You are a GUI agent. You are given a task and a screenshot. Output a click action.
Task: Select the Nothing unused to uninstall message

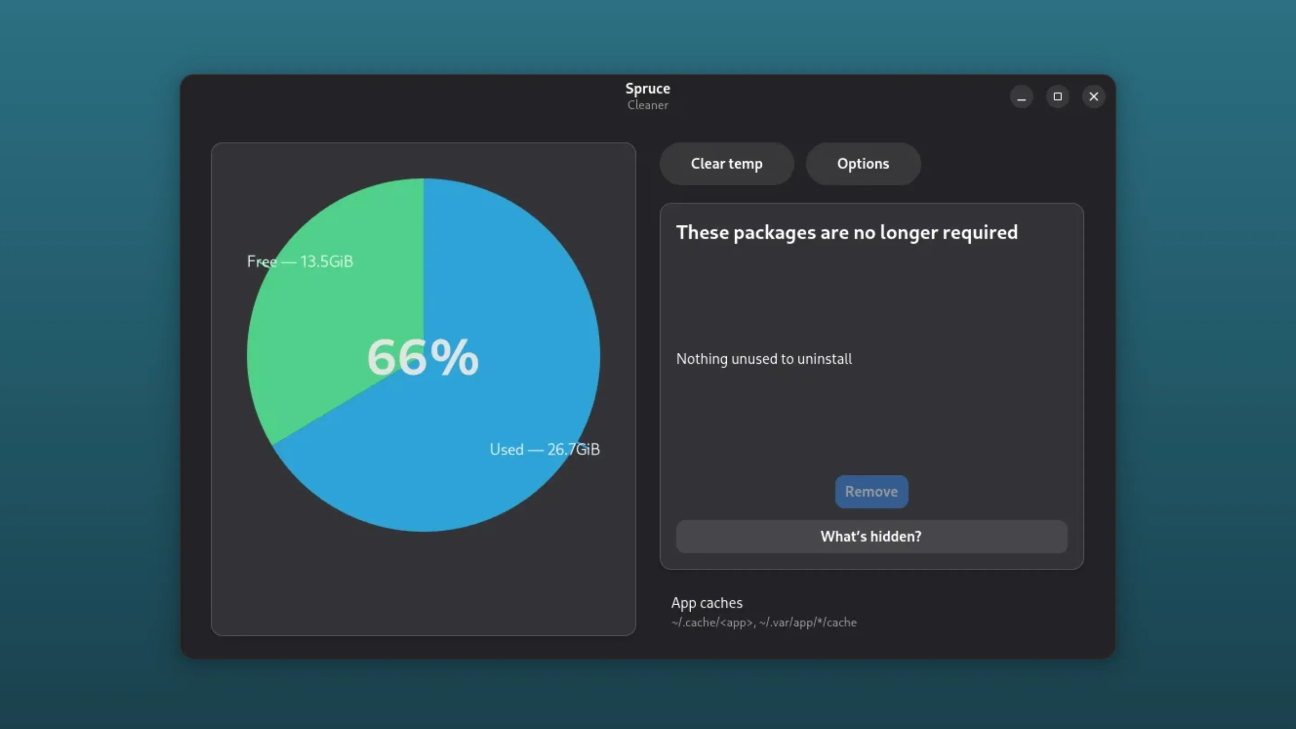tap(764, 359)
